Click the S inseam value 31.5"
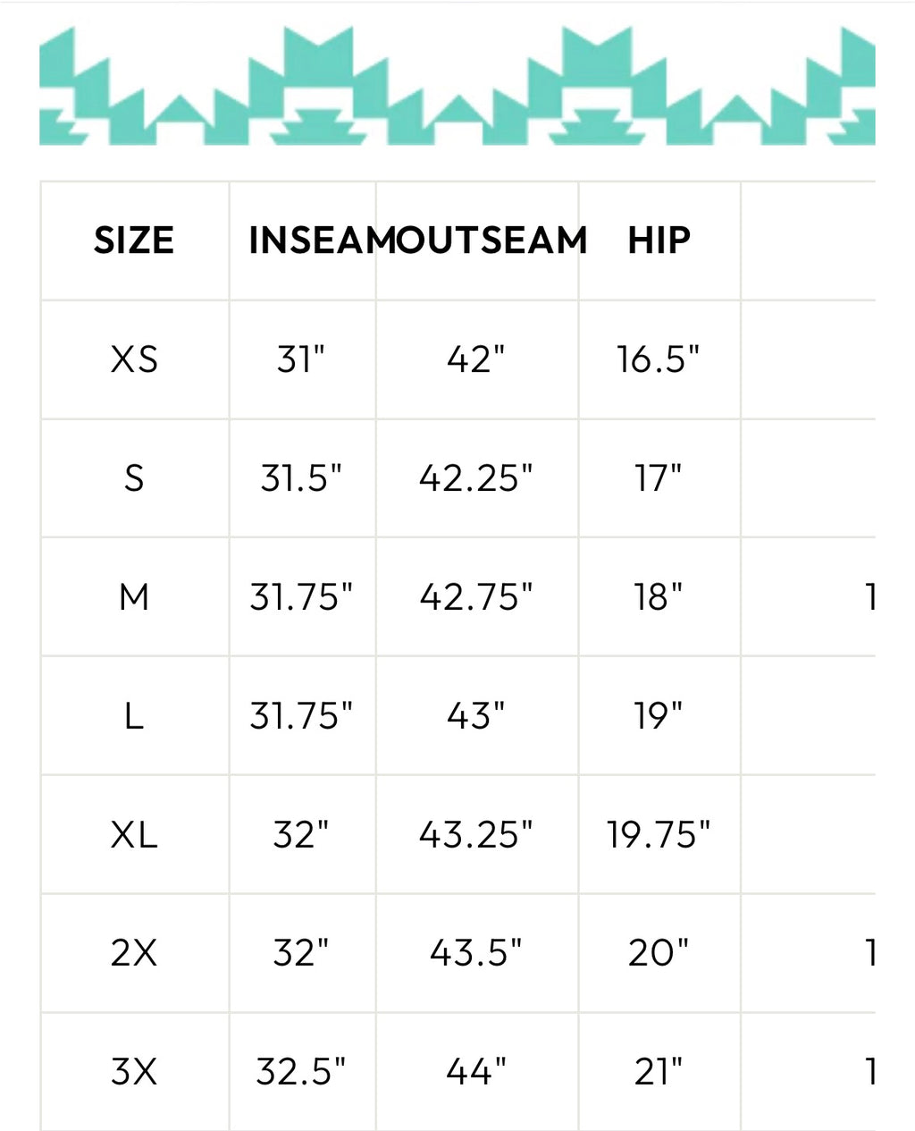The image size is (915, 1131). tap(301, 478)
